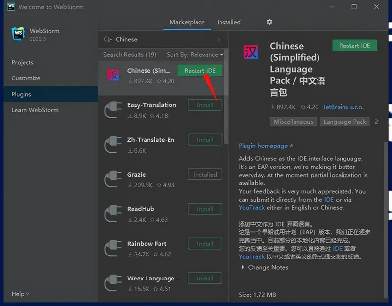Click the plugin list scrollbar
The height and width of the screenshot is (306, 392).
226,98
